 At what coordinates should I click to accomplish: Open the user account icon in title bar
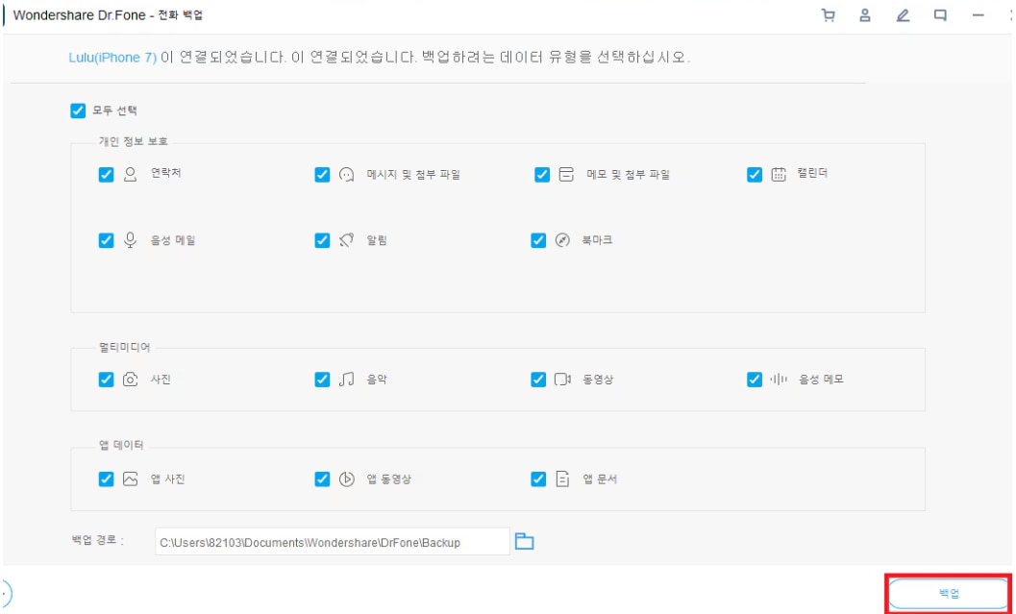(865, 15)
